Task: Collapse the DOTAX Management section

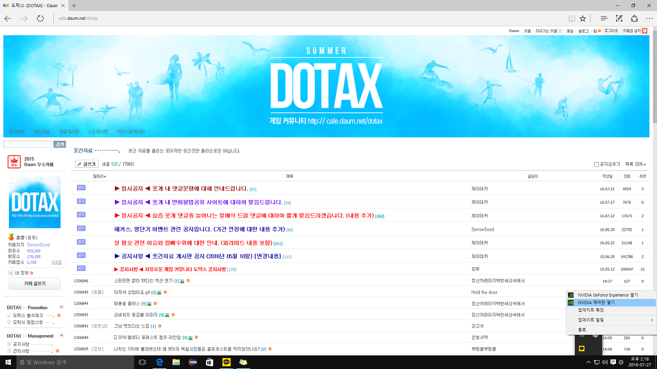Action: (62, 336)
